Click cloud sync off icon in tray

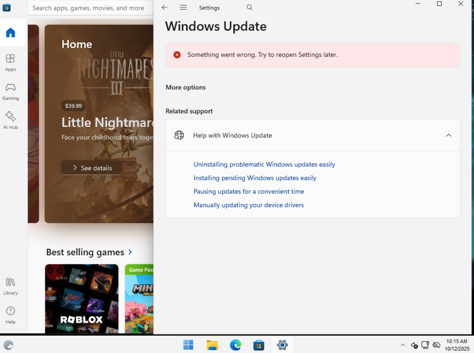[x=436, y=345]
